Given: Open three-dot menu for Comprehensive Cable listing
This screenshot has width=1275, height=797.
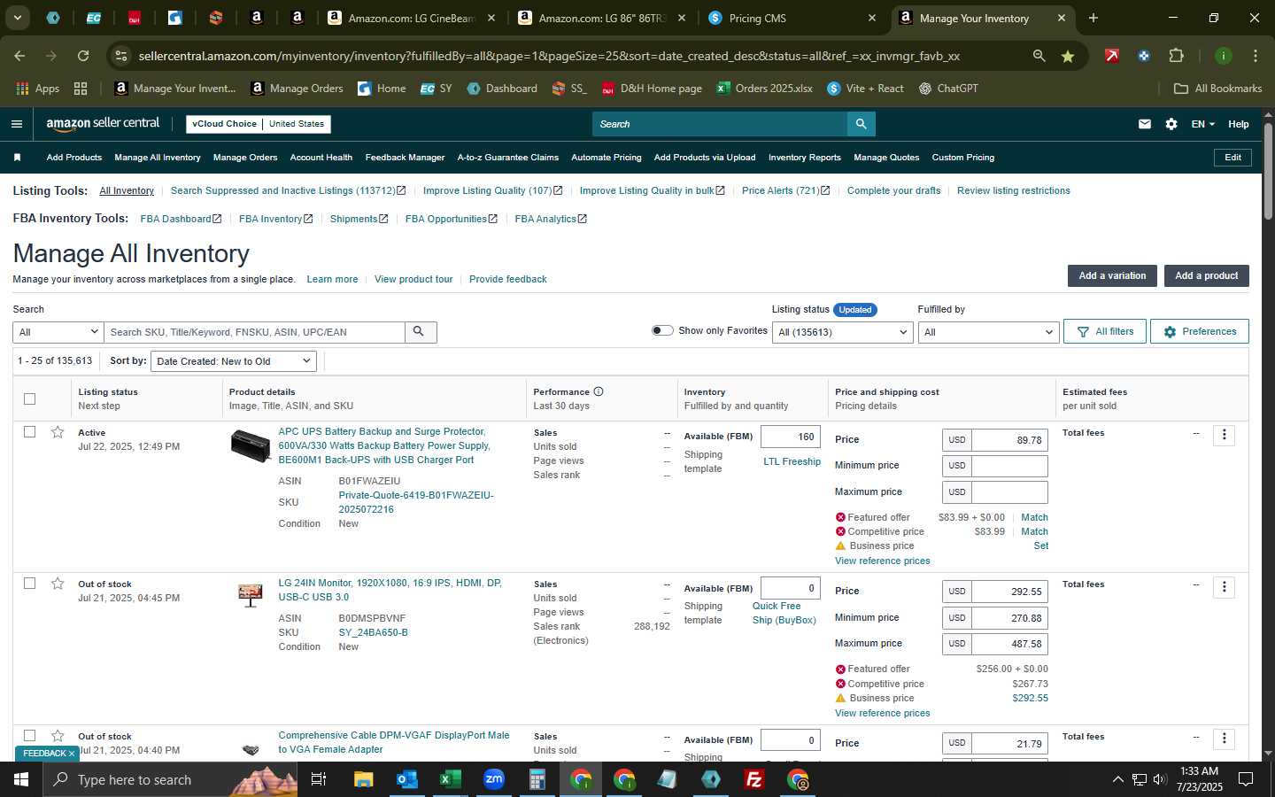Looking at the screenshot, I should tap(1224, 739).
